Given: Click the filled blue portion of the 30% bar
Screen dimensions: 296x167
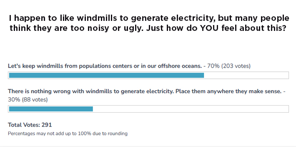Looking at the screenshot, I should (51, 109).
